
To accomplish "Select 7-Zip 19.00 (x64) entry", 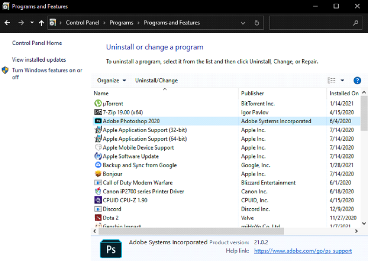I will 123,113.
